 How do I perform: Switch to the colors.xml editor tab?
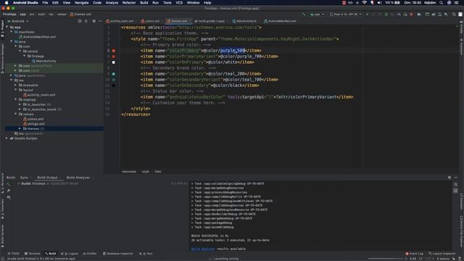click(x=151, y=21)
